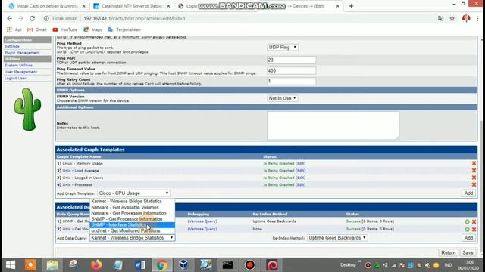
Task: Click the browser forward arrow
Action: point(20,18)
